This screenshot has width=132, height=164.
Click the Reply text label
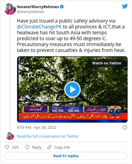tap(37, 147)
